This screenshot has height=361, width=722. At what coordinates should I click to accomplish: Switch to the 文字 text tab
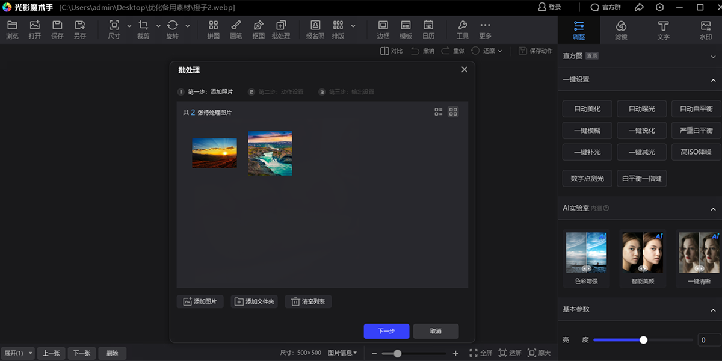point(663,29)
